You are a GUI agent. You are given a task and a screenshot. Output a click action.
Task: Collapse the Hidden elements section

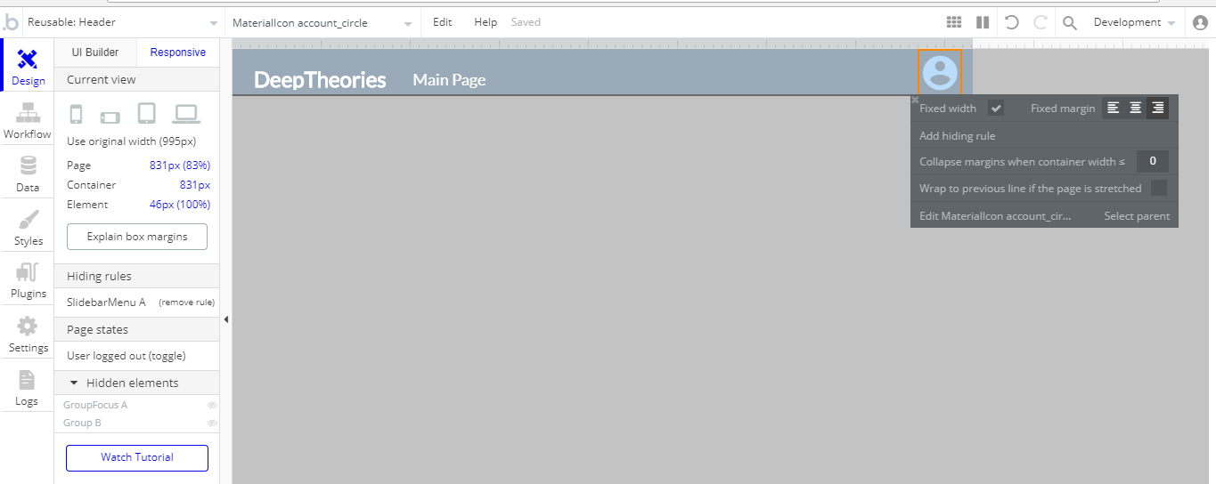click(x=74, y=383)
